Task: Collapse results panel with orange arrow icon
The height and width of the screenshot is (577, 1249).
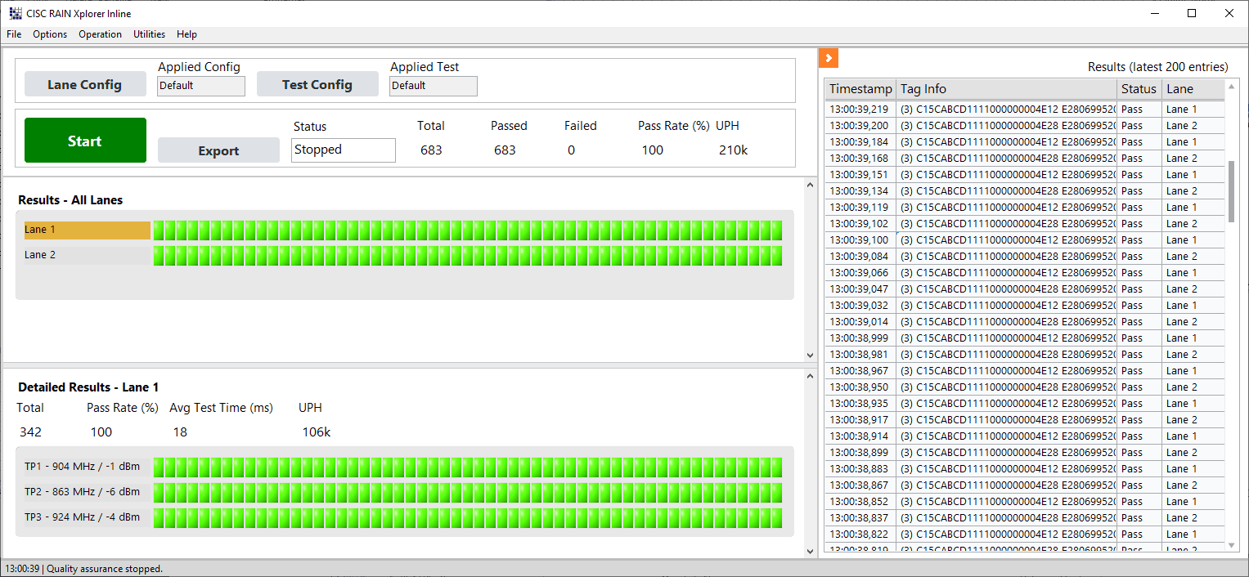Action: [829, 58]
